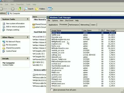Click the Name column header in My Computer
This screenshot has height=93, width=124.
(x=39, y=17)
